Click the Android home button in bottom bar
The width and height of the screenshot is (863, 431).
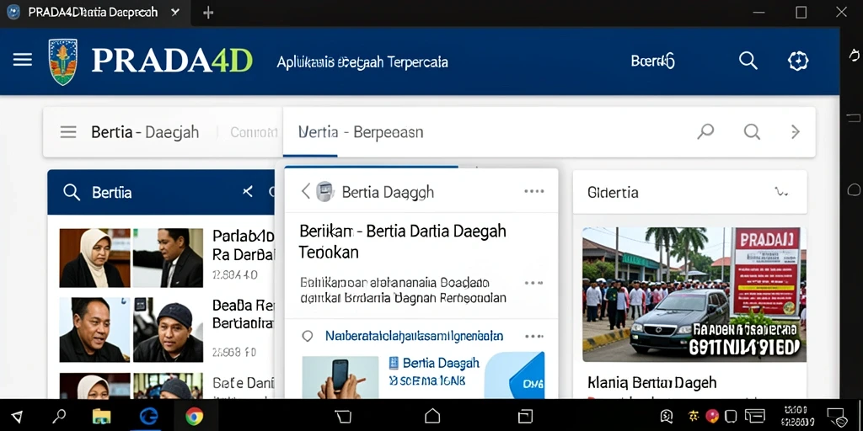coord(432,416)
